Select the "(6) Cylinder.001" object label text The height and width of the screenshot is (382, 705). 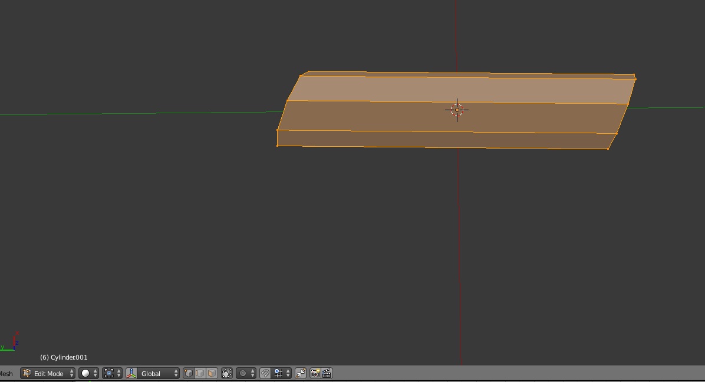point(64,357)
